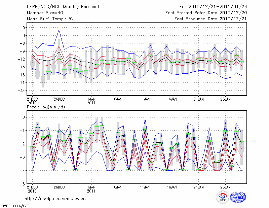Select the Prec.: log(mm/d) label
Viewport: 269px width, 208px height.
44,107
